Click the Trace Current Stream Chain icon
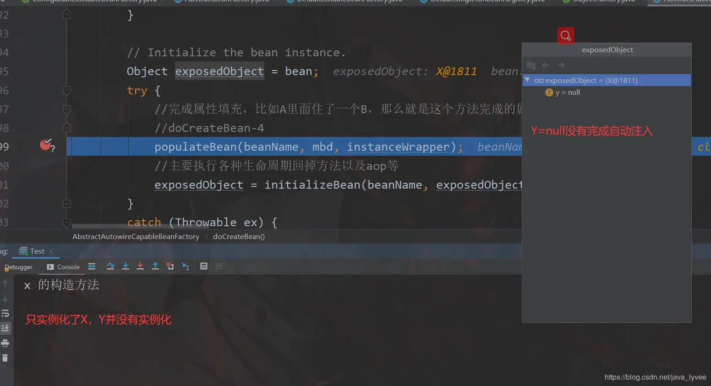This screenshot has width=711, height=386. 219,266
